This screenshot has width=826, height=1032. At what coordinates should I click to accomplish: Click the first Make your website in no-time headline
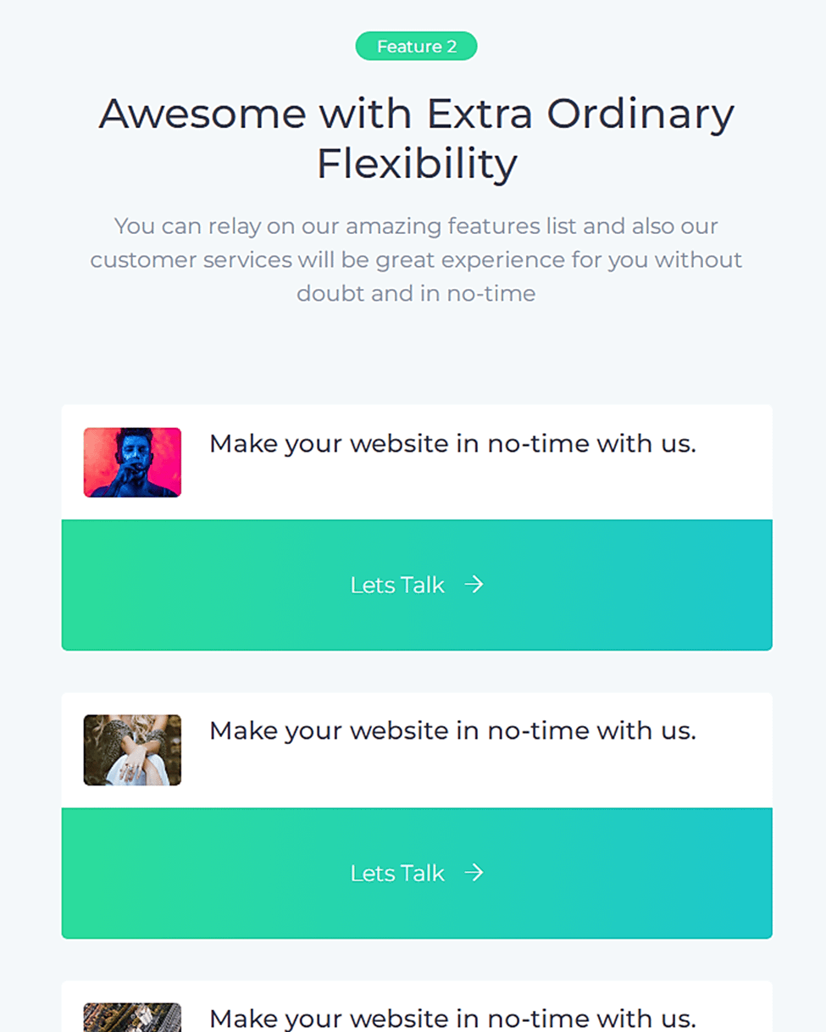coord(452,443)
